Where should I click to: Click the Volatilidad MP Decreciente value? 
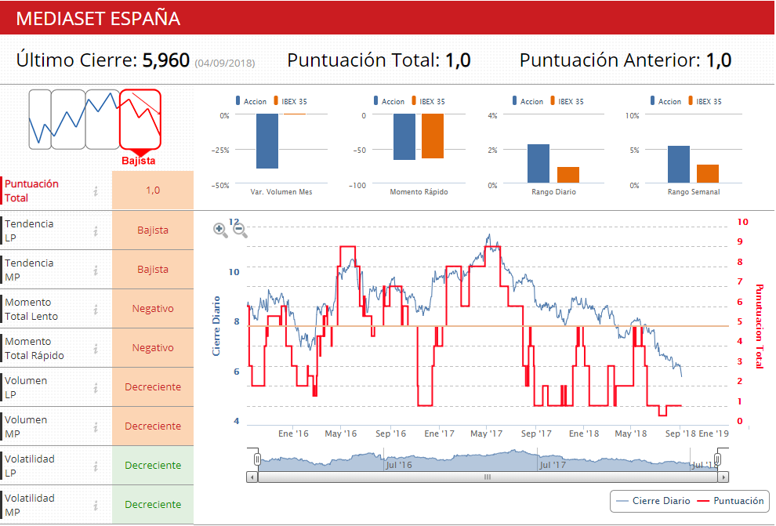(153, 504)
